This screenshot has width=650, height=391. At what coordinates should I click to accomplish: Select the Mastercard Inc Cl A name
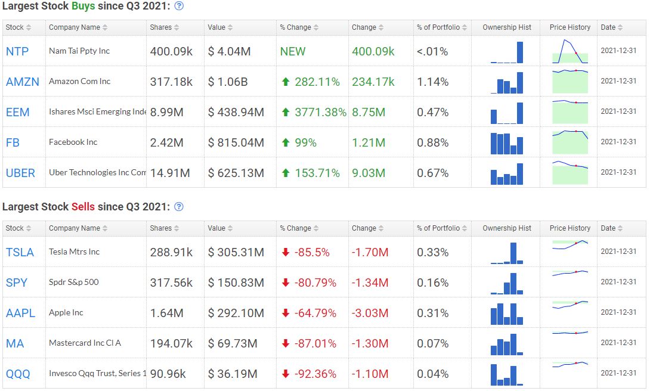85,343
